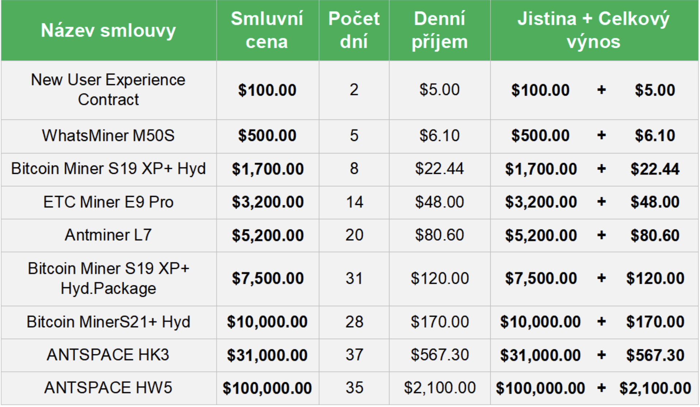Select the "Bitcoin Miner S19 XP+ Hyd.Package" name cell
Screen dimensions: 700x407
coord(108,278)
